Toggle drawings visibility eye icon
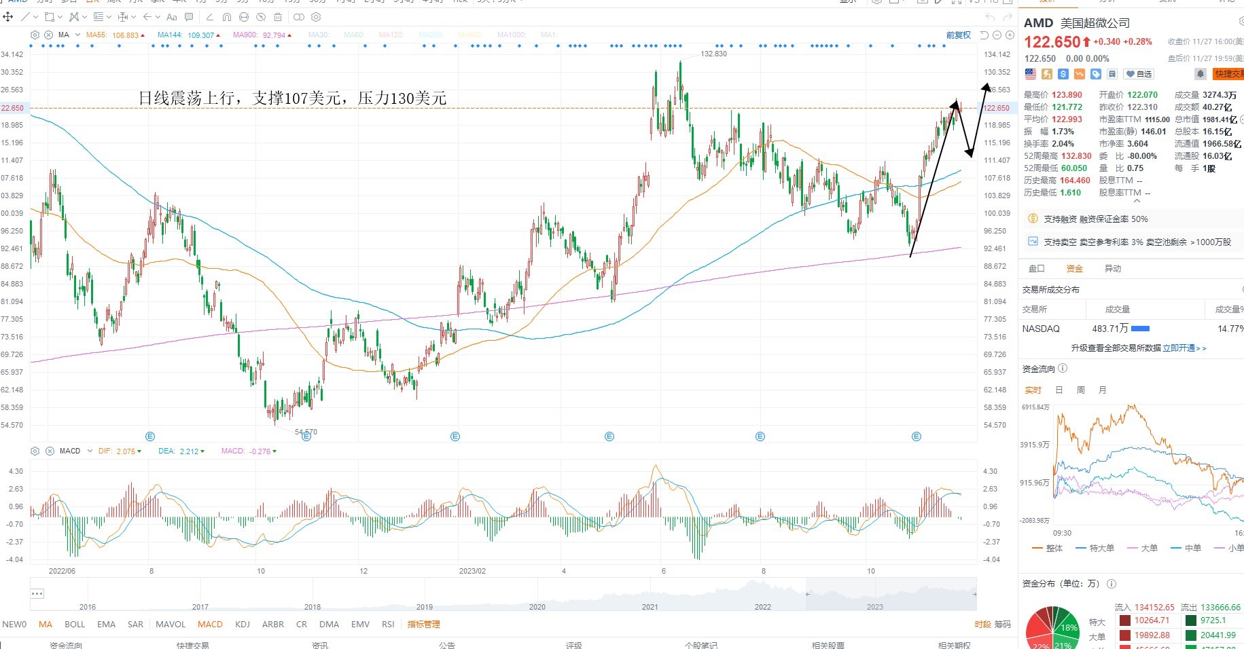The height and width of the screenshot is (649, 1244). (x=261, y=17)
